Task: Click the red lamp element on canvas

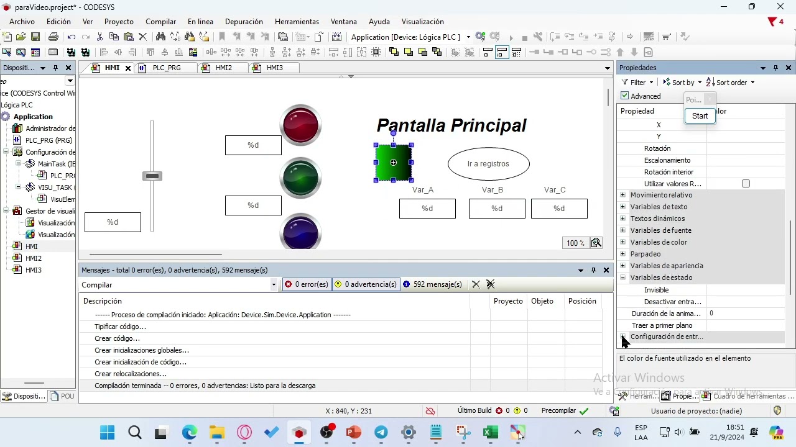Action: point(301,125)
